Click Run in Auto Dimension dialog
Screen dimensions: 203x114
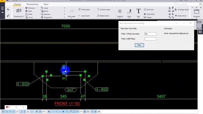pos(139,45)
